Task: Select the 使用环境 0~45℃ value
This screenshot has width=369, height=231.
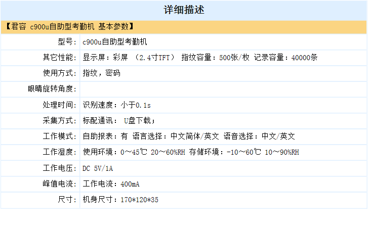Action: pos(191,152)
